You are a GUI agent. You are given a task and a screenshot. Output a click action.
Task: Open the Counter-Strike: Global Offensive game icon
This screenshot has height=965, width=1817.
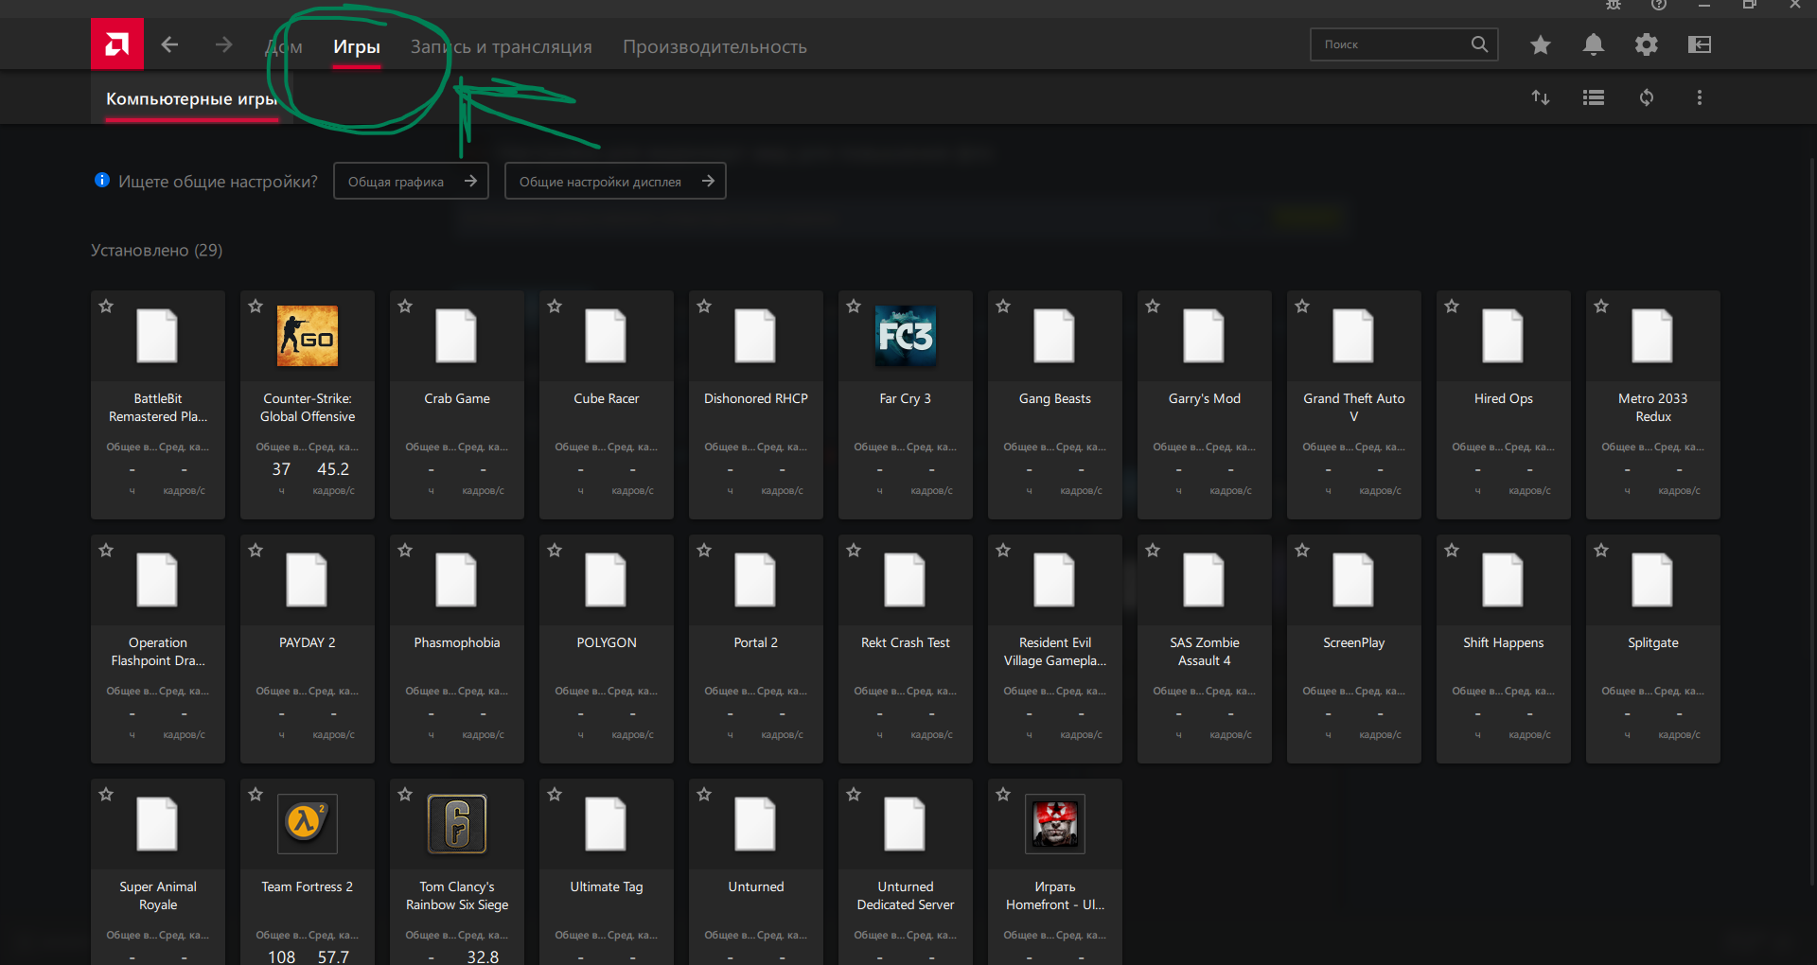[308, 336]
